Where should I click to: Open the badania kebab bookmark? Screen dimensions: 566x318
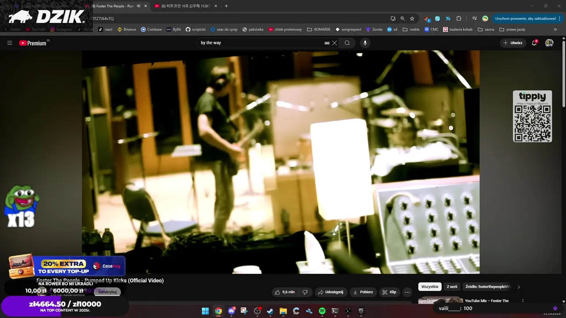457,30
